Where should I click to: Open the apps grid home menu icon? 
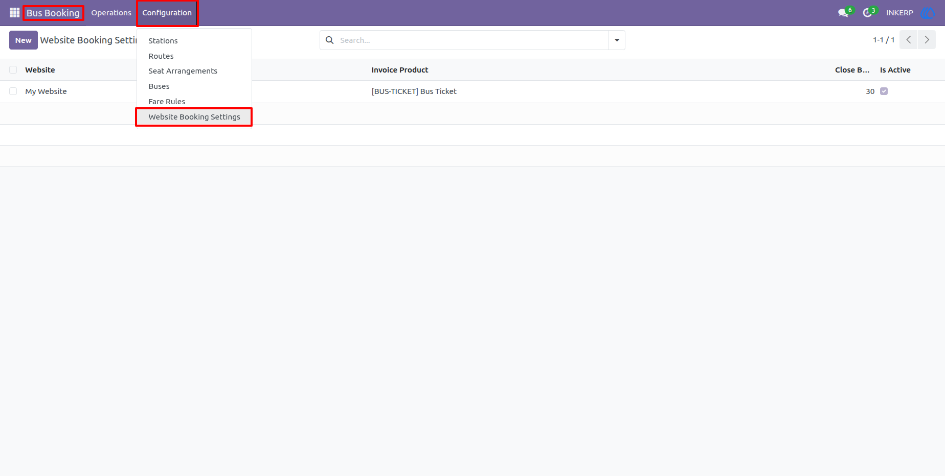pyautogui.click(x=15, y=13)
